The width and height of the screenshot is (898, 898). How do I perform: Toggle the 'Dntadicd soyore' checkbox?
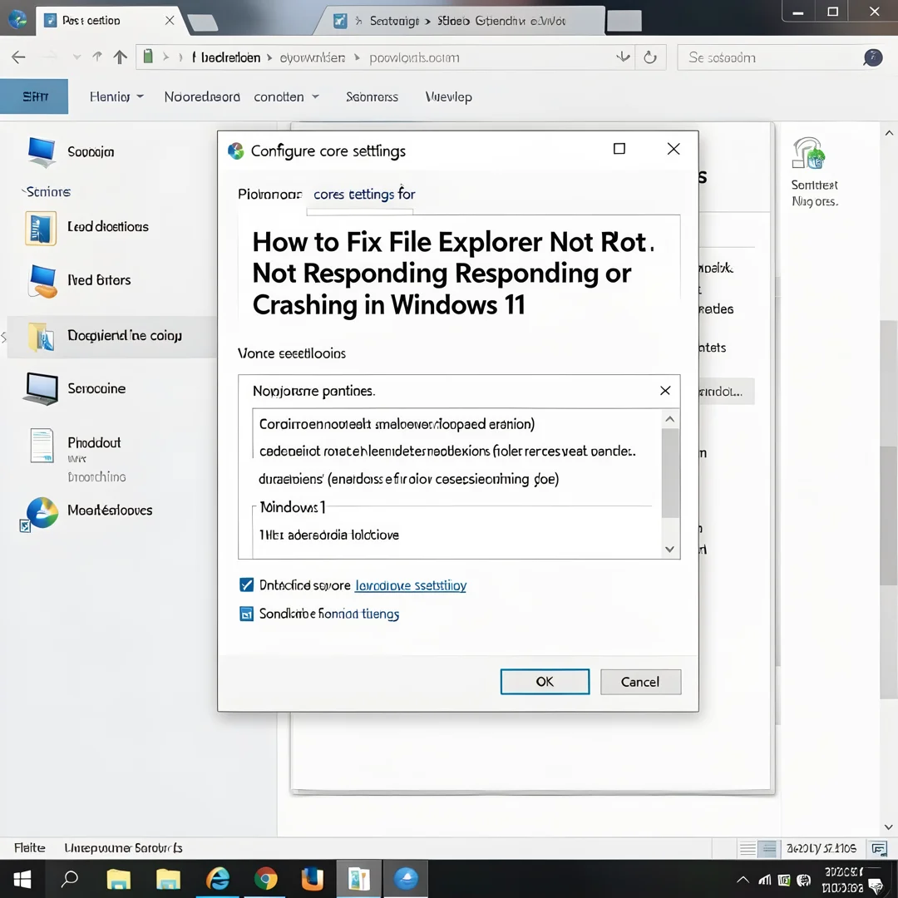click(246, 585)
